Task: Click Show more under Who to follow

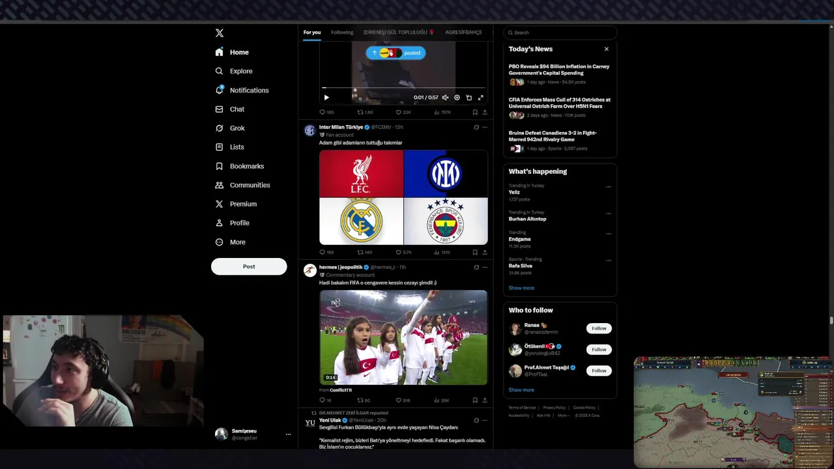Action: click(x=521, y=390)
